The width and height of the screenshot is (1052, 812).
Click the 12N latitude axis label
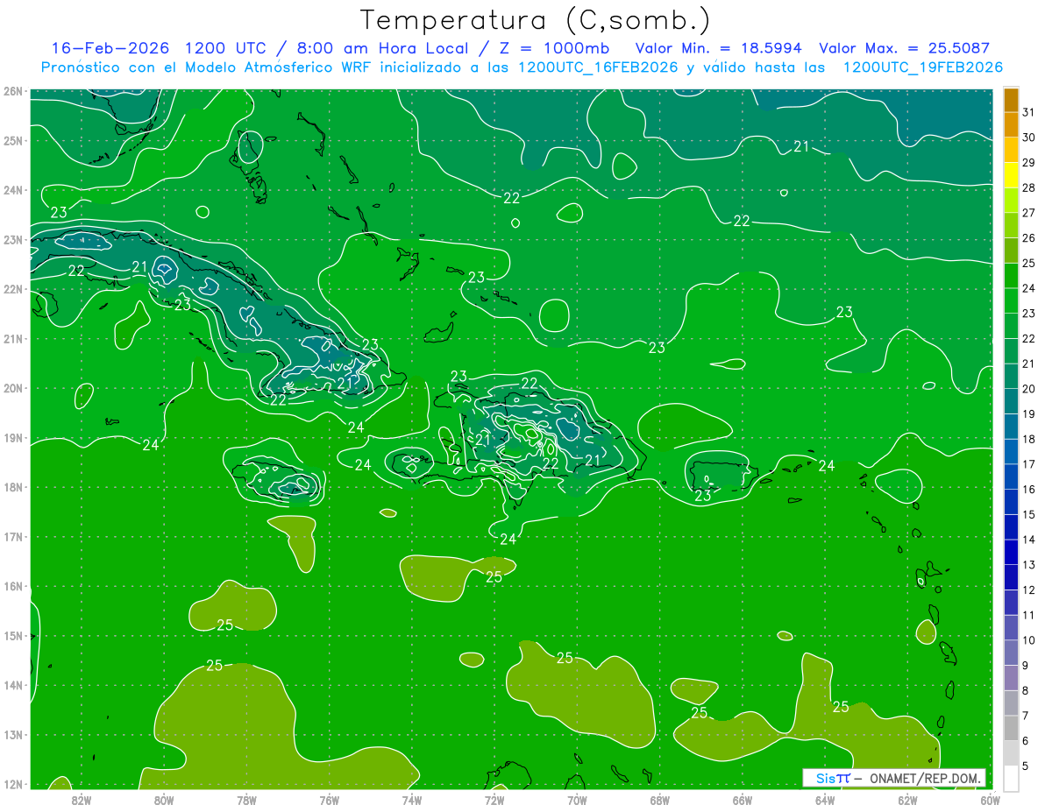(x=13, y=784)
